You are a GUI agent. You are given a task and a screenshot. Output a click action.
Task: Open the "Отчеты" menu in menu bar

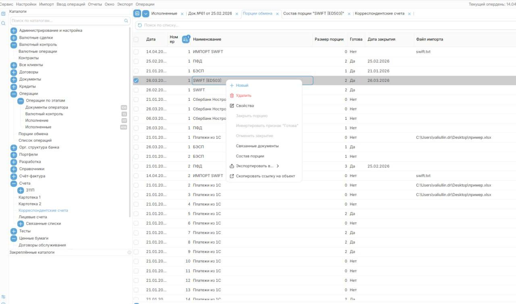[x=95, y=4]
